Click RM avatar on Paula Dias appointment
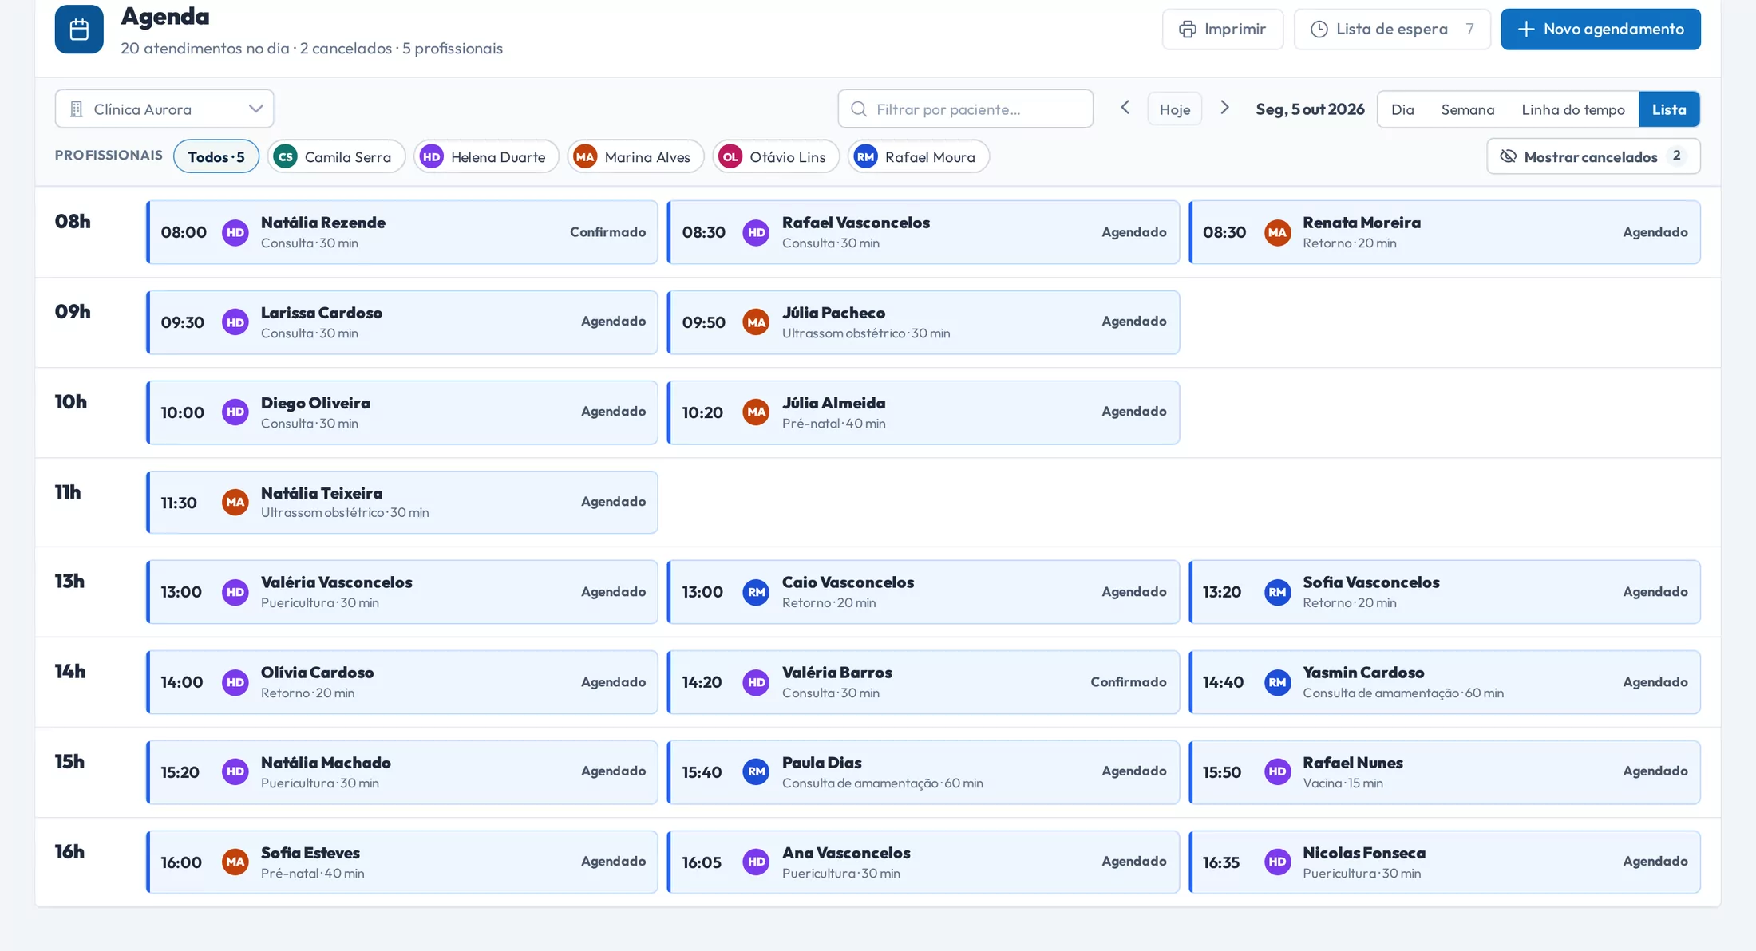 click(x=756, y=771)
